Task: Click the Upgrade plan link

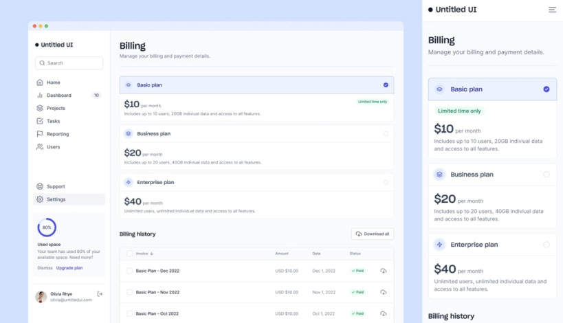Action: (x=69, y=268)
